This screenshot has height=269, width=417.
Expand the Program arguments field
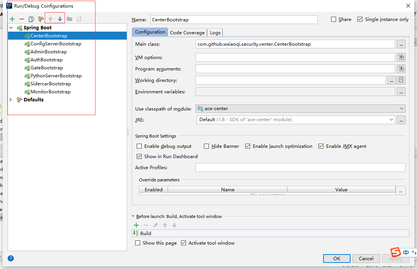(x=401, y=69)
